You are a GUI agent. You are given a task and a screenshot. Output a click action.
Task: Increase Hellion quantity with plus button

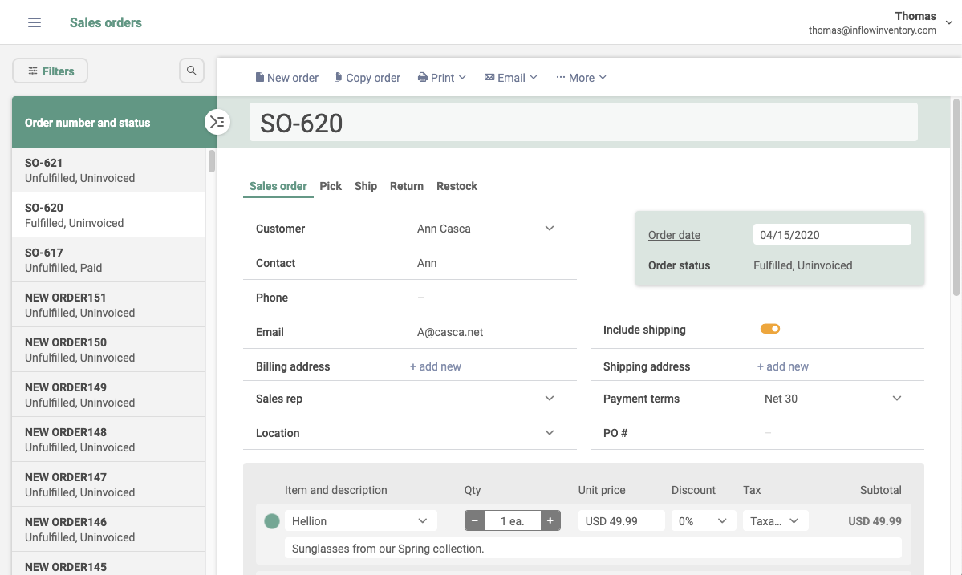tap(550, 521)
